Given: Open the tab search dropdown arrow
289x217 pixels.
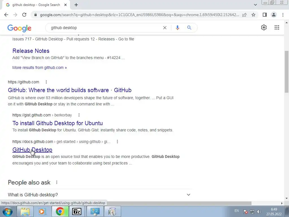Looking at the screenshot, I should pos(255,5).
